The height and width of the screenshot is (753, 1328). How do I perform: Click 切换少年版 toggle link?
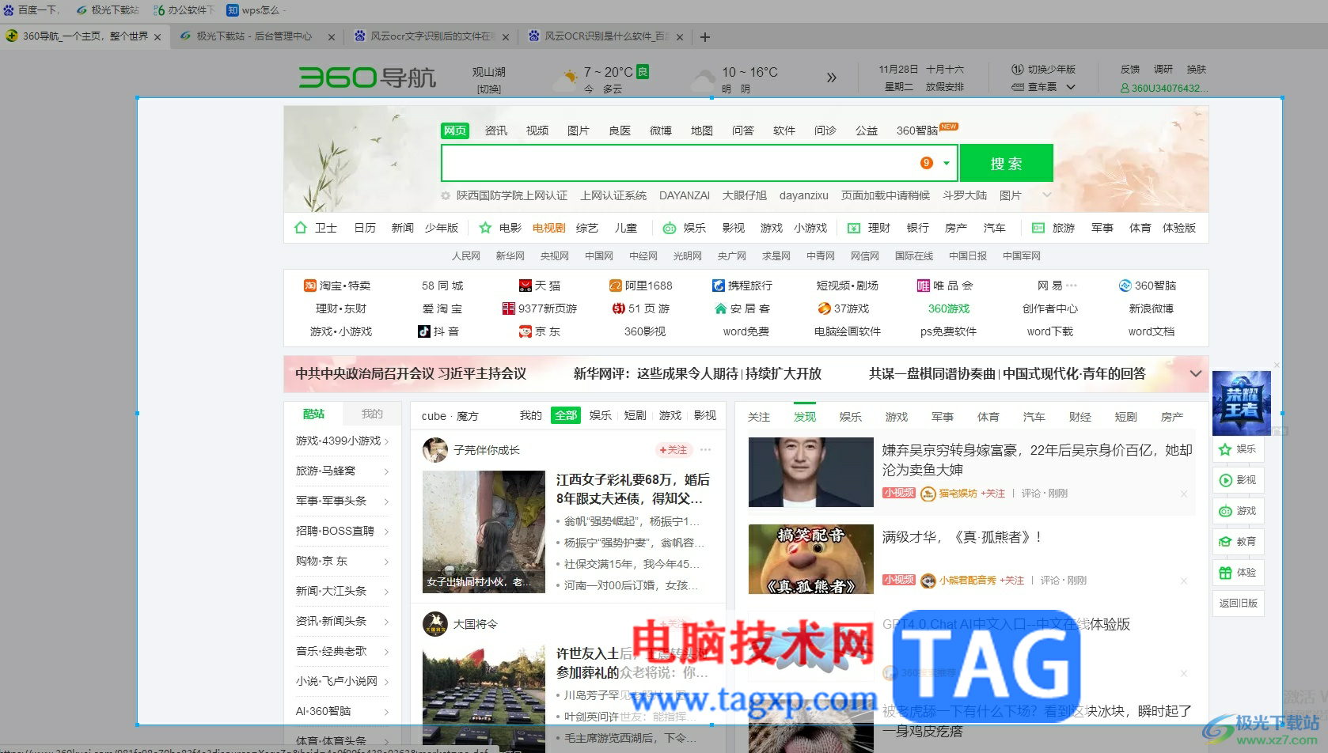tap(1043, 69)
